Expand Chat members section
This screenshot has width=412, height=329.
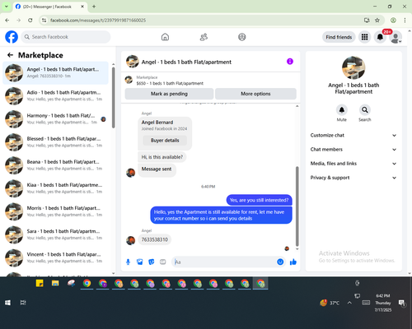pos(353,150)
